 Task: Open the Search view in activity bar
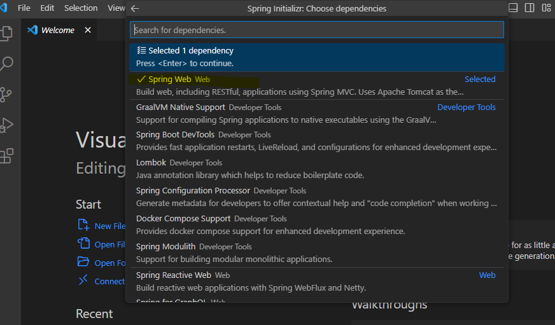tap(6, 64)
